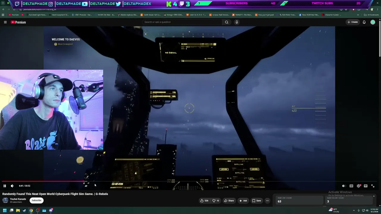Open OBS Studio from the taskbar
Viewport: 381px width, 214px height.
point(38,210)
